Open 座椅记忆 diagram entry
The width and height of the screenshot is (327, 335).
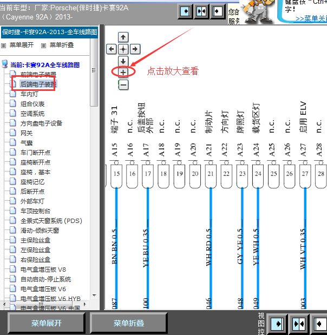(x=32, y=182)
